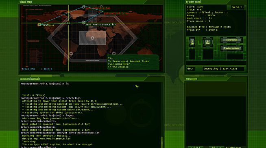Go to the next message with NEXT
Viewport: 266px width, 148px height.
pos(216,147)
